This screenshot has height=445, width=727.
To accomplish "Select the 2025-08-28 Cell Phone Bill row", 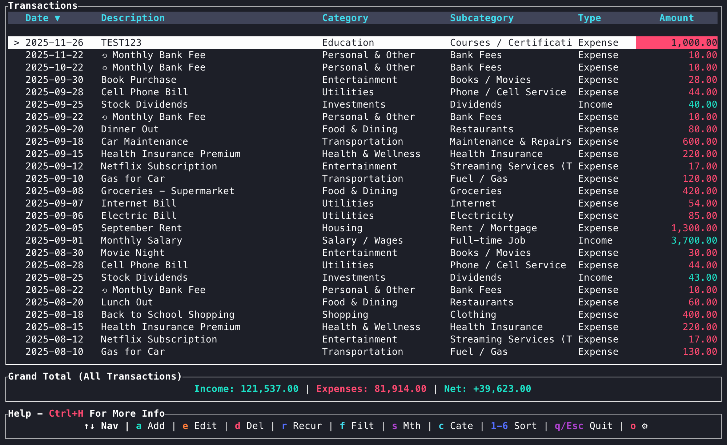I will pyautogui.click(x=363, y=265).
